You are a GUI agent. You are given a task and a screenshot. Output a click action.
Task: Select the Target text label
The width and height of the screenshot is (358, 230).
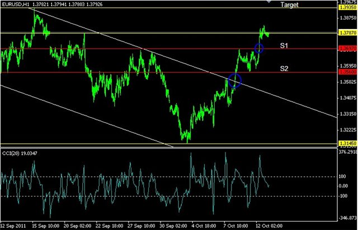click(x=289, y=4)
